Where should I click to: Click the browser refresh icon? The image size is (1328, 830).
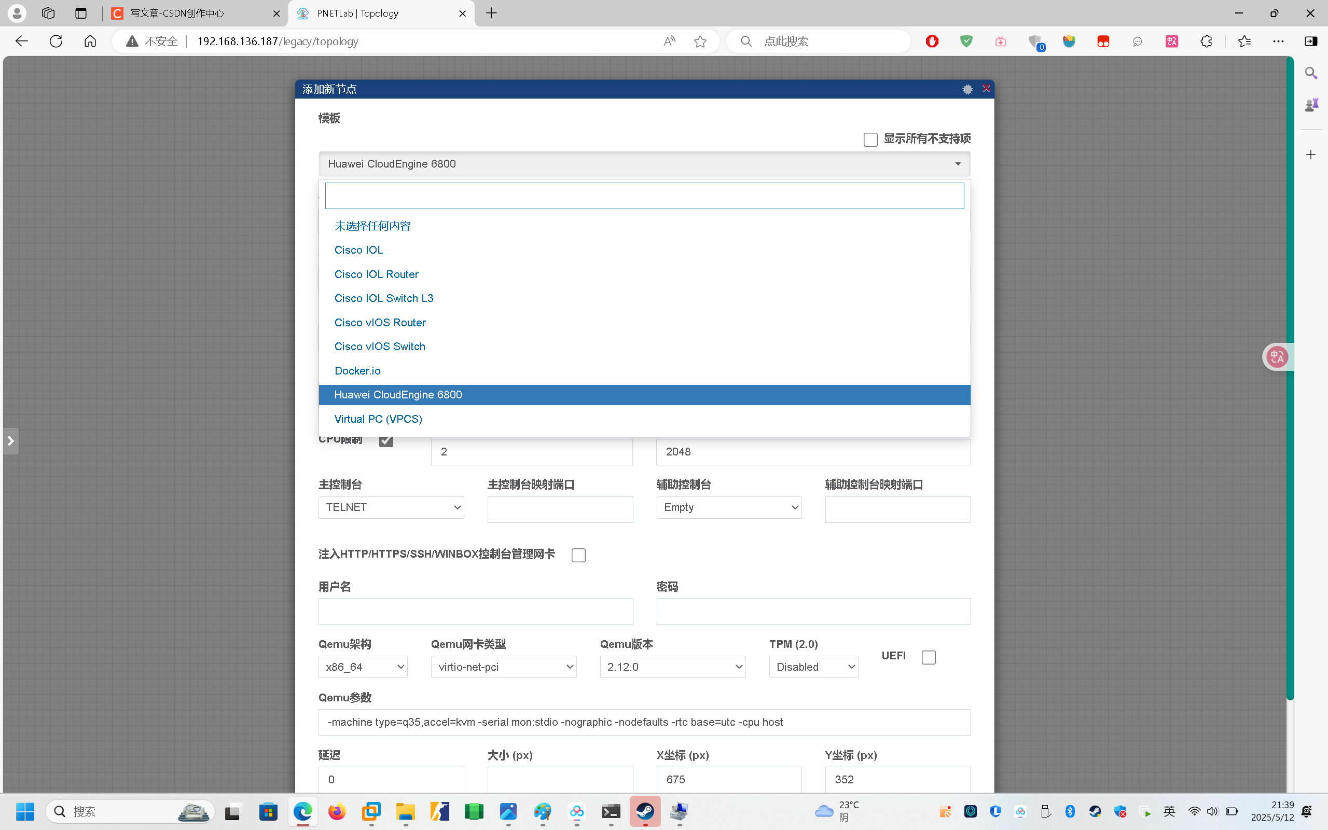[56, 41]
